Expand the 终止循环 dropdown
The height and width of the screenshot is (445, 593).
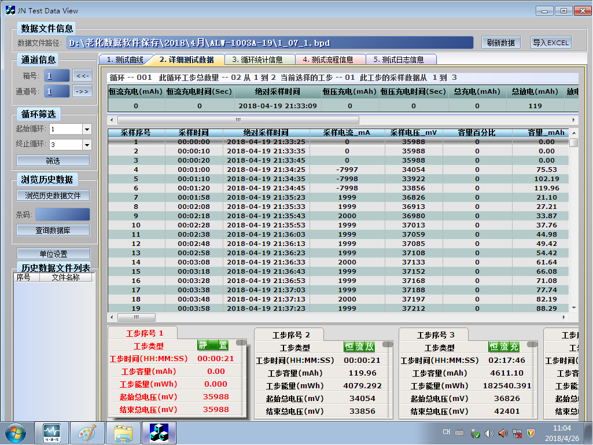point(87,145)
